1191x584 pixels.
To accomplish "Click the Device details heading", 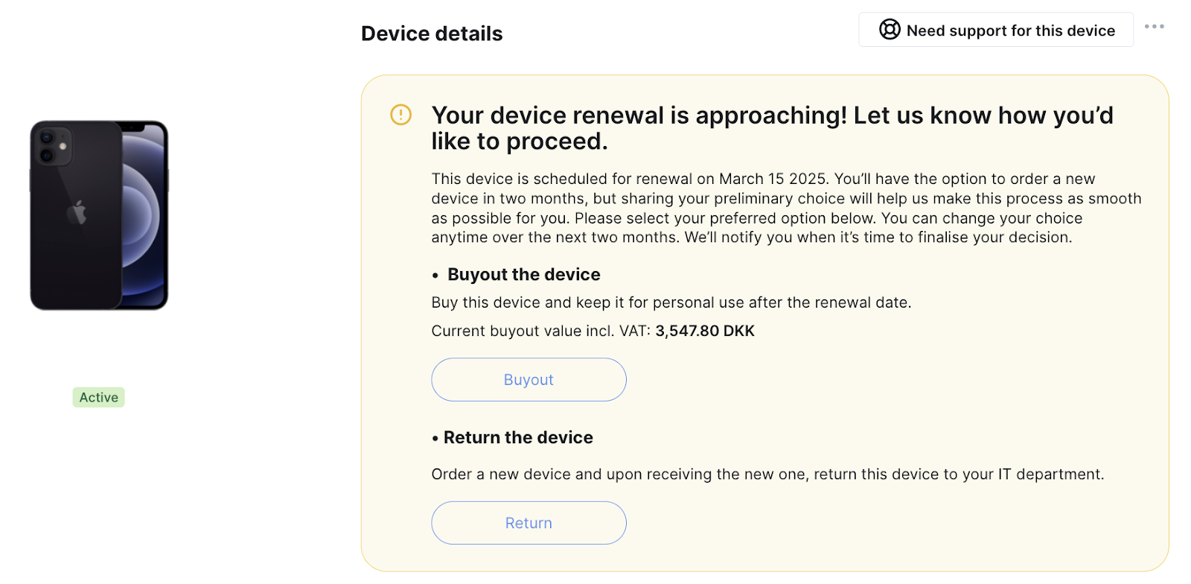I will point(432,34).
